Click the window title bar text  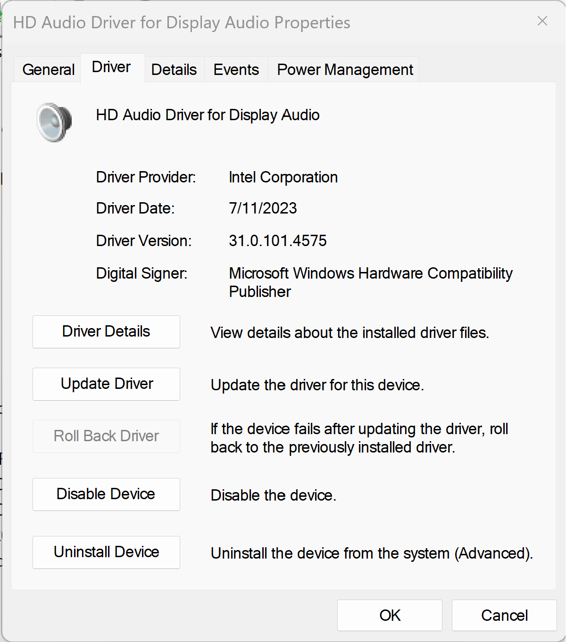pos(182,23)
